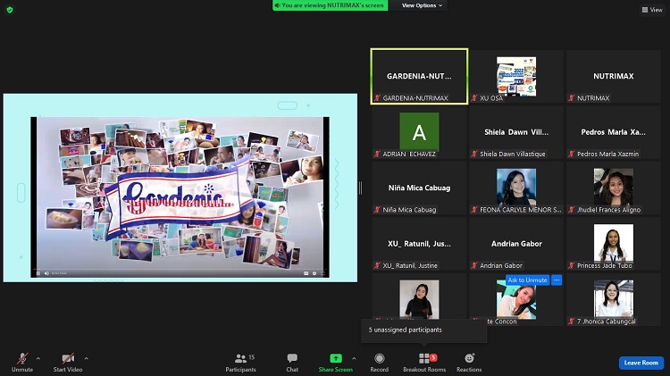Click the gallery panel divider handle
The width and height of the screenshot is (670, 376).
pos(361,188)
